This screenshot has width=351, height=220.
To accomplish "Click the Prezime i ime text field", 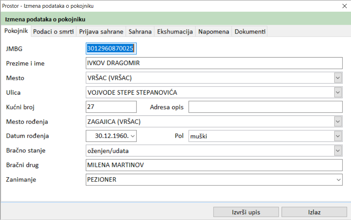I will point(214,63).
